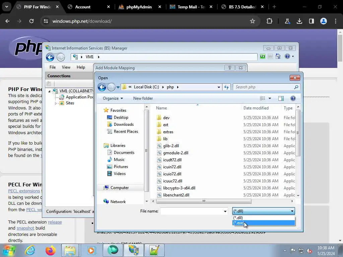Refresh the php folder listing
The height and width of the screenshot is (257, 343).
coord(226,87)
